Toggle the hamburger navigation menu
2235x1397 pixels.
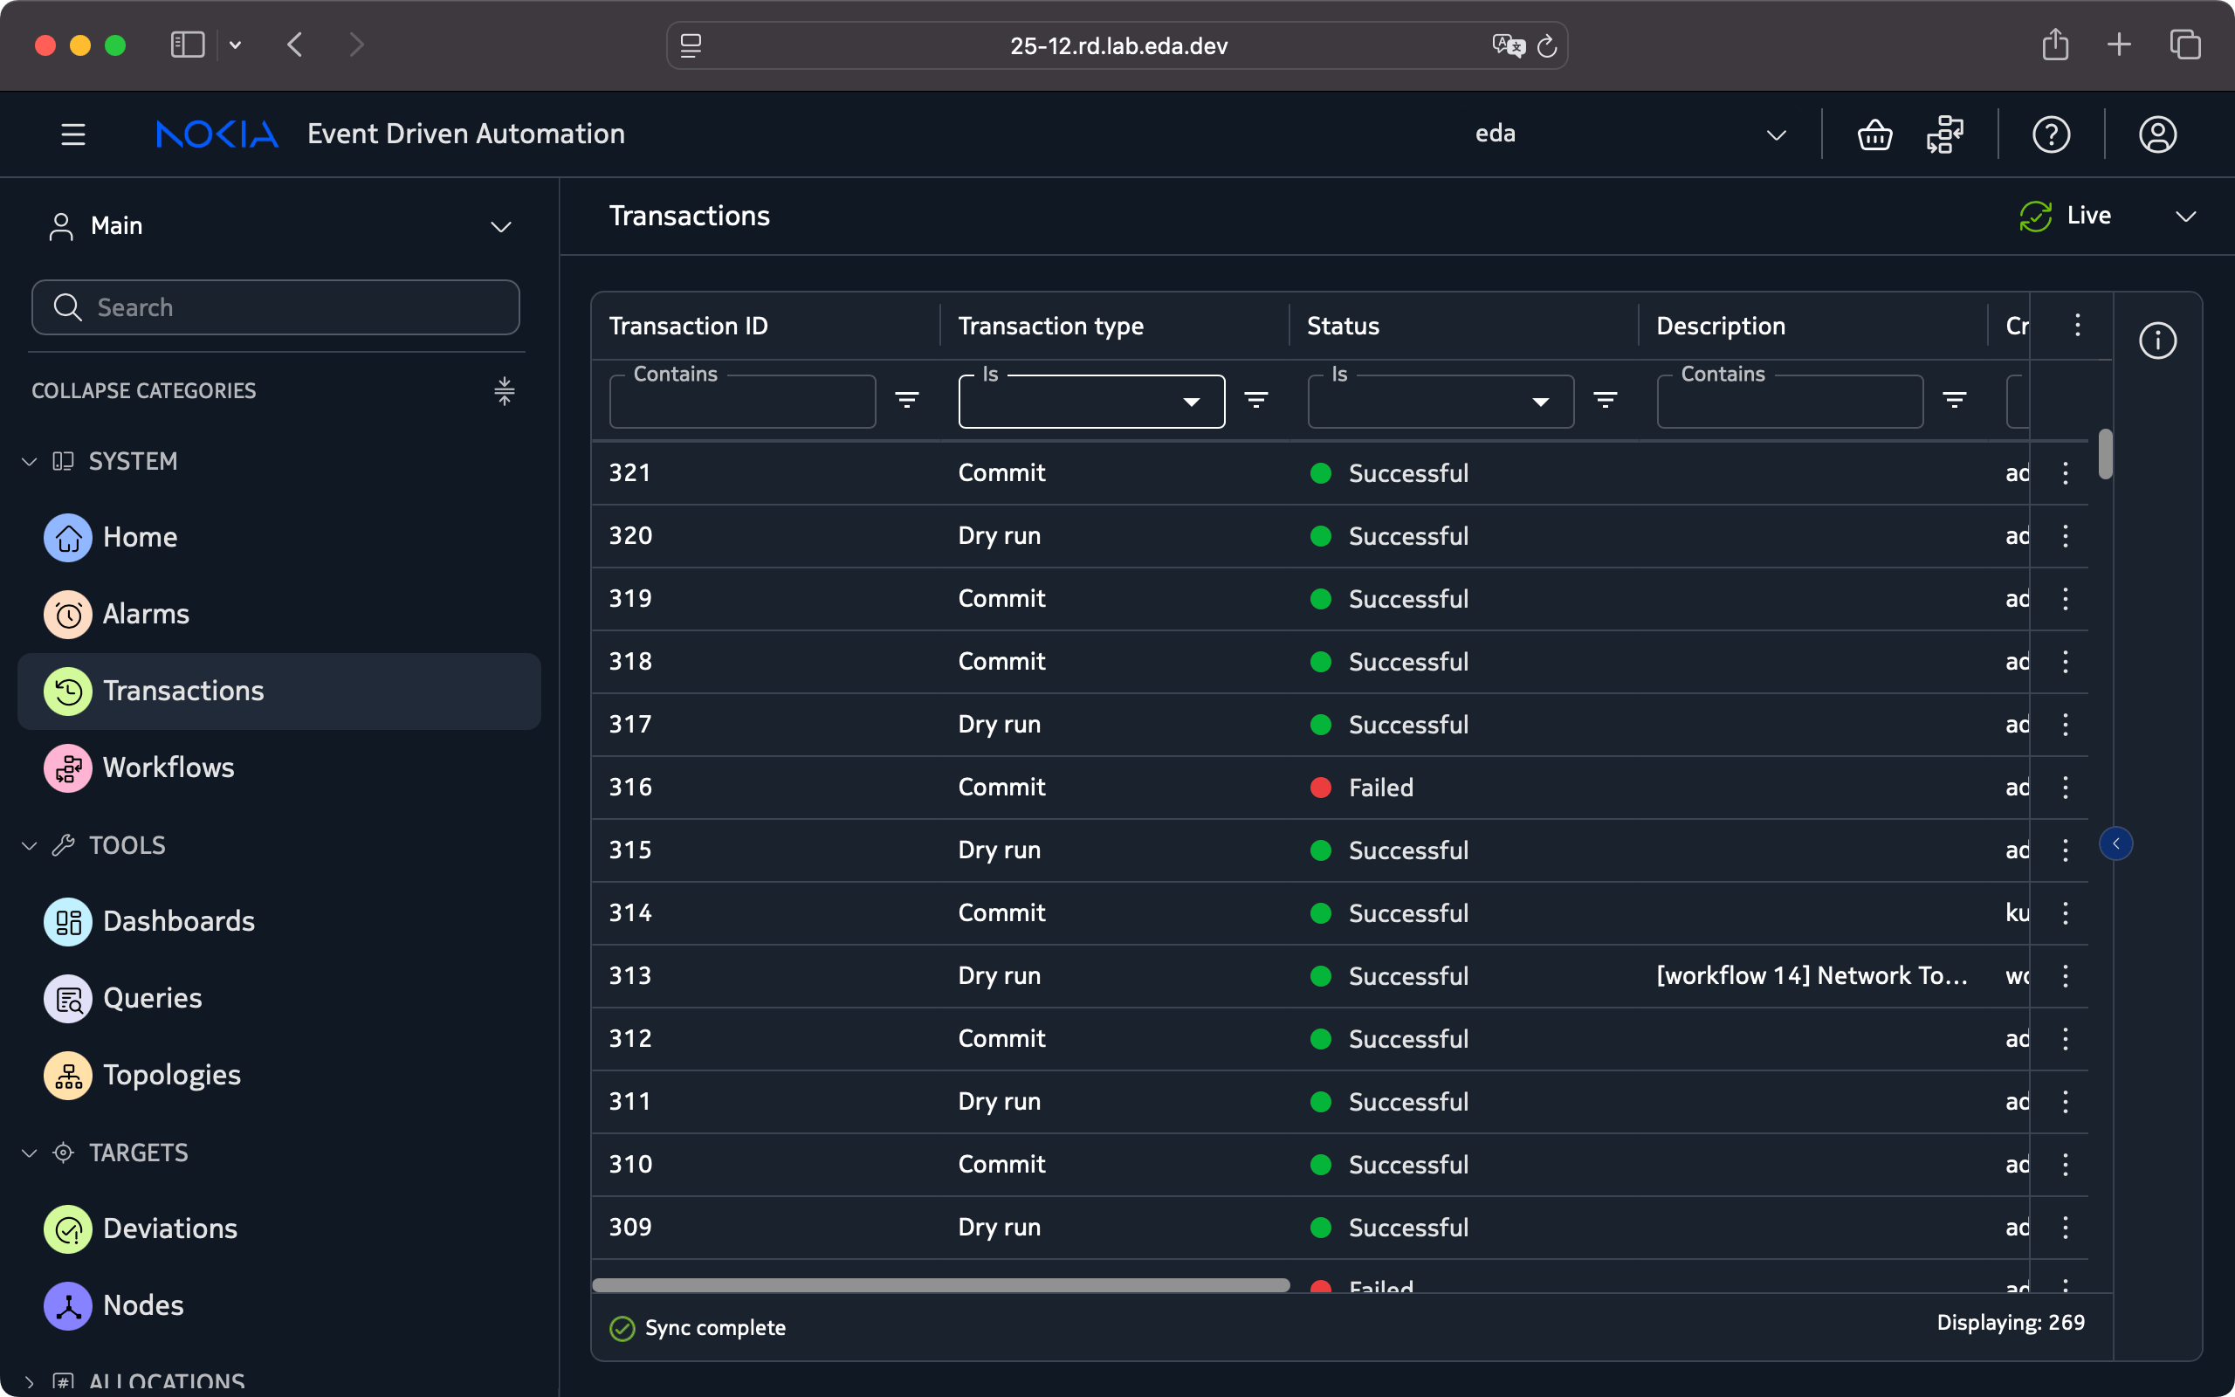(x=73, y=134)
